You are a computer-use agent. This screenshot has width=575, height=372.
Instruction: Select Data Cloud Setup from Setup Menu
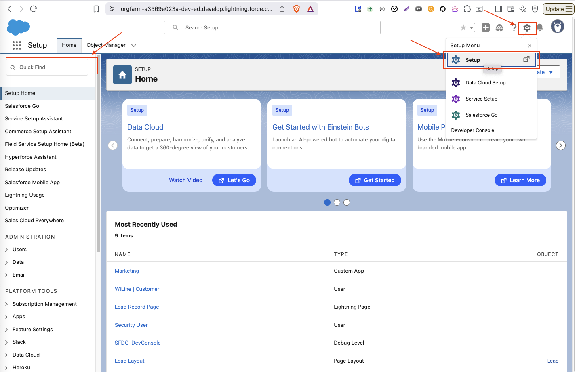tap(485, 83)
